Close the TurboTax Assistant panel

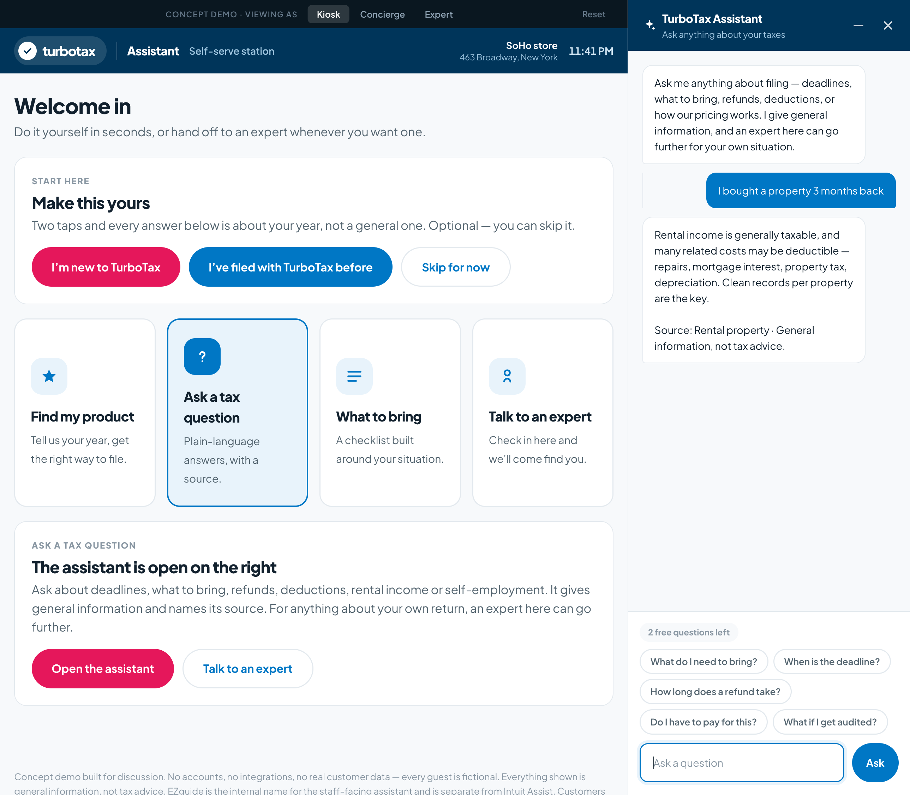[887, 25]
